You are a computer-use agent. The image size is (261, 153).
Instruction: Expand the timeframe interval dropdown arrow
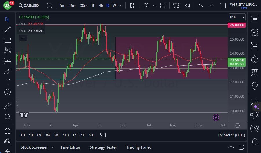pyautogui.click(x=121, y=6)
